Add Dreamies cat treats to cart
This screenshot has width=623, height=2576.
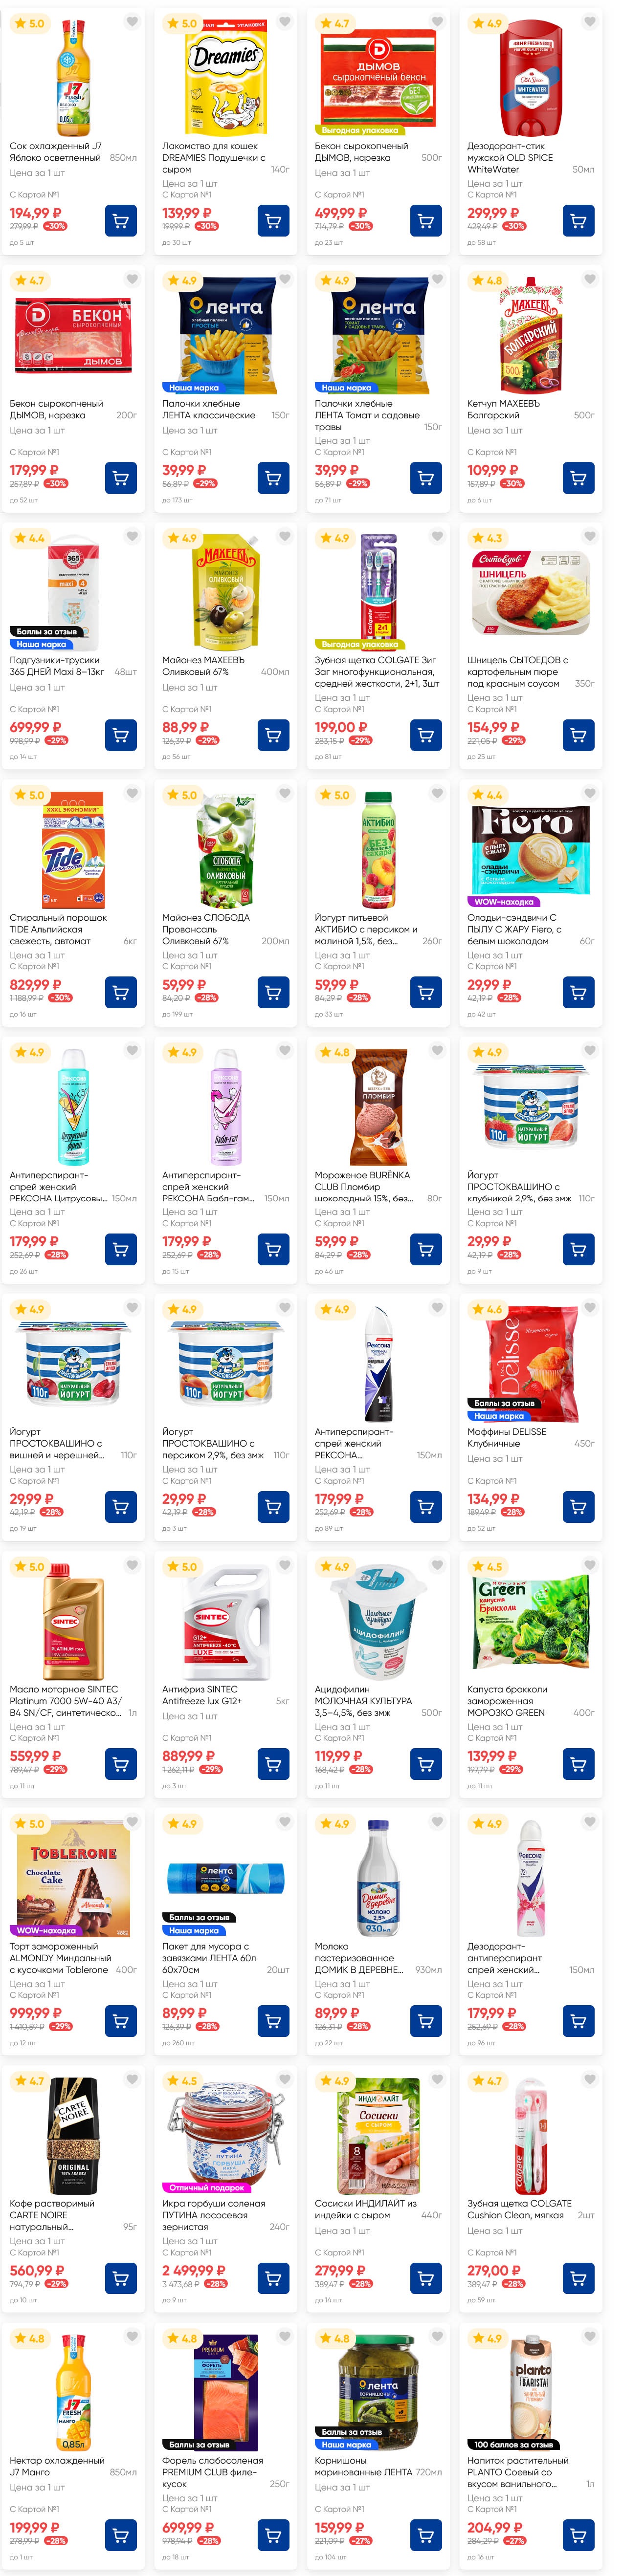point(273,220)
